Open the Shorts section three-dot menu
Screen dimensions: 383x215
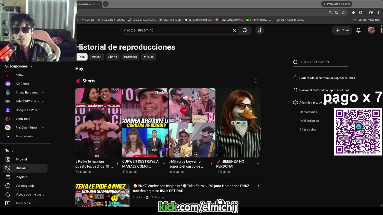click(256, 81)
